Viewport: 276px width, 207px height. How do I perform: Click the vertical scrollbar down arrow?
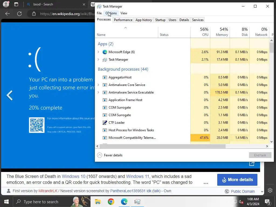point(271,142)
